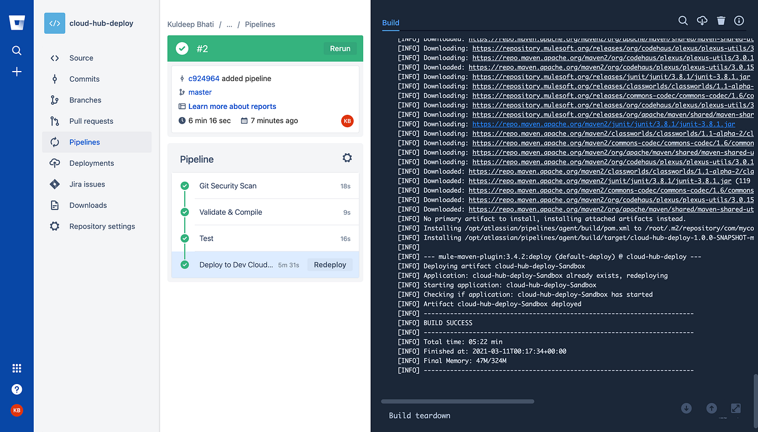
Task: Expand the breadcrumb ellipsis
Action: tap(229, 24)
